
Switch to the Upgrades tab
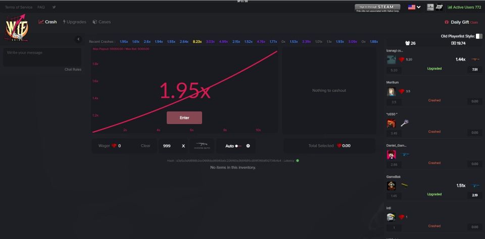click(x=74, y=22)
